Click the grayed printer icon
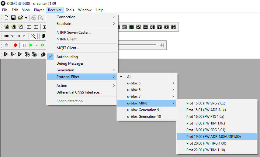This screenshot has width=260, height=157. pyautogui.click(x=34, y=18)
